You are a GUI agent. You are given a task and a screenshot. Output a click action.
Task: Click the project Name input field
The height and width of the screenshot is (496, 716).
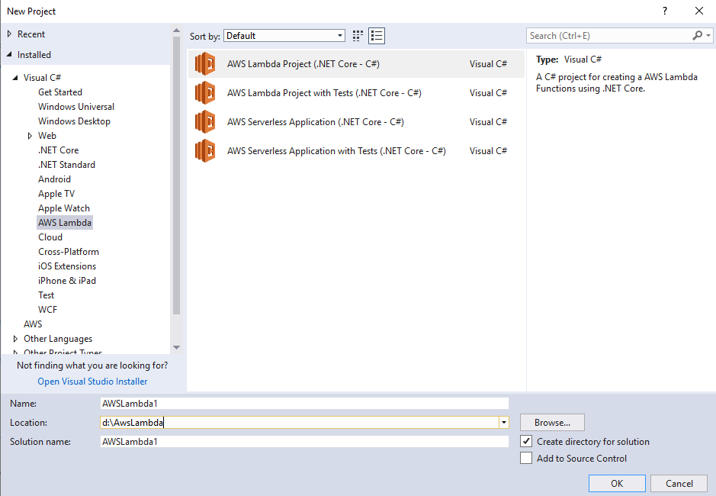point(304,403)
